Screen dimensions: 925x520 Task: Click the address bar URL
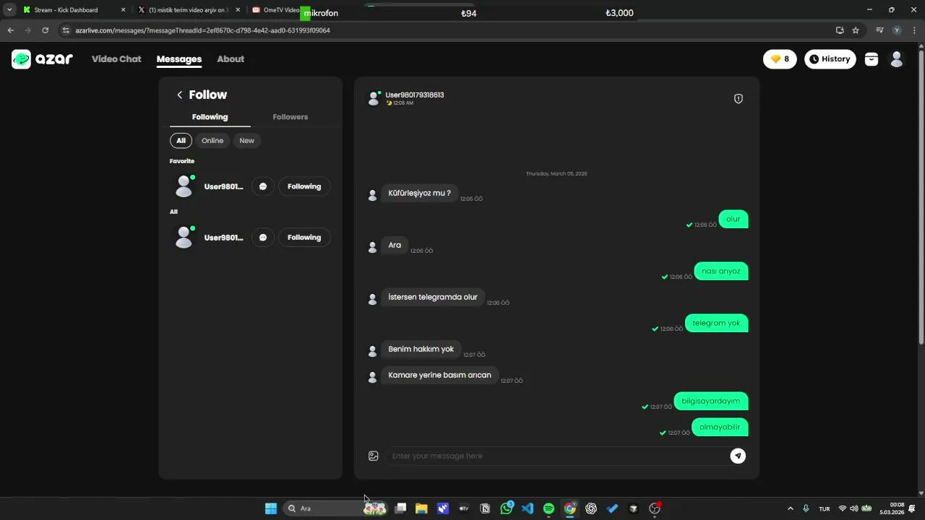click(x=202, y=30)
